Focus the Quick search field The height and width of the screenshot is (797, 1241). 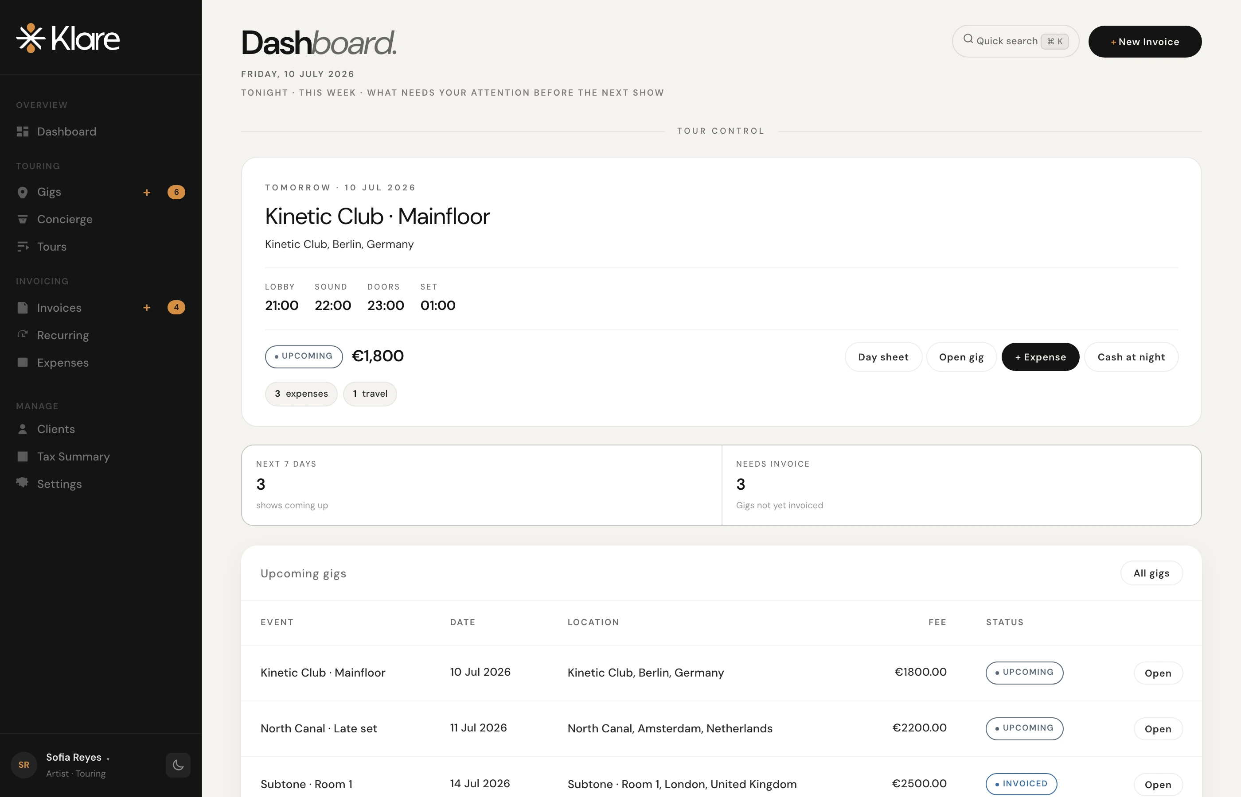click(x=1015, y=41)
